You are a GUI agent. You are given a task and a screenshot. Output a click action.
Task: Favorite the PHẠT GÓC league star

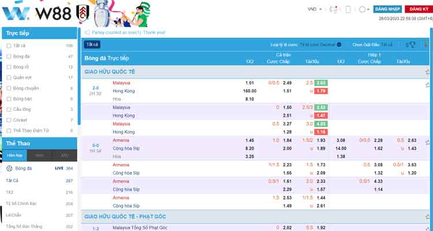pyautogui.click(x=427, y=217)
